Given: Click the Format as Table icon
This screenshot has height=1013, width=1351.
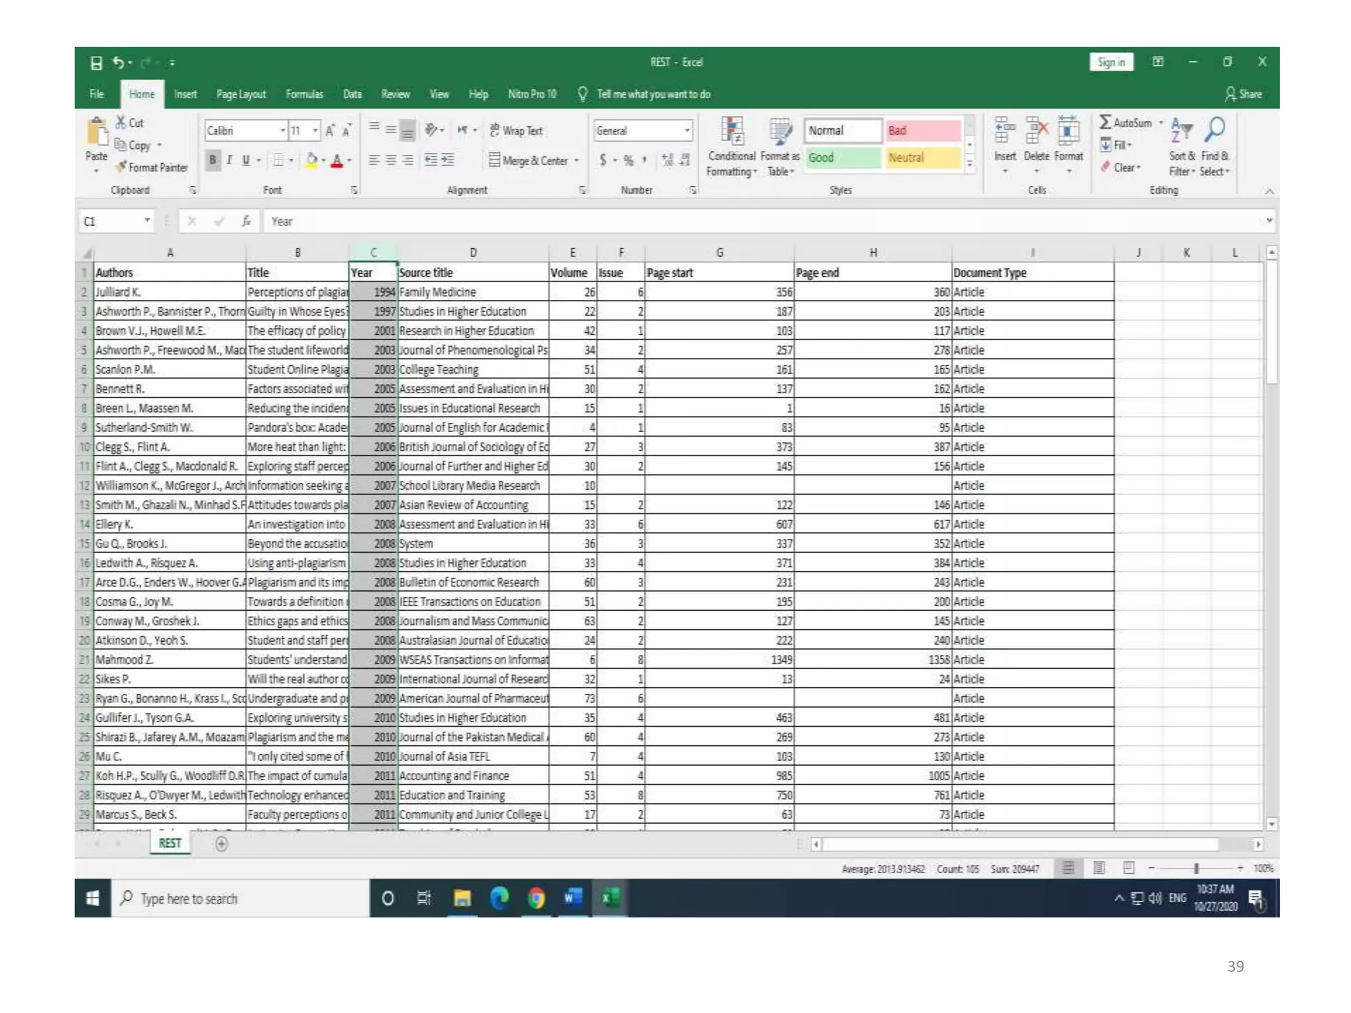Looking at the screenshot, I should [x=780, y=132].
